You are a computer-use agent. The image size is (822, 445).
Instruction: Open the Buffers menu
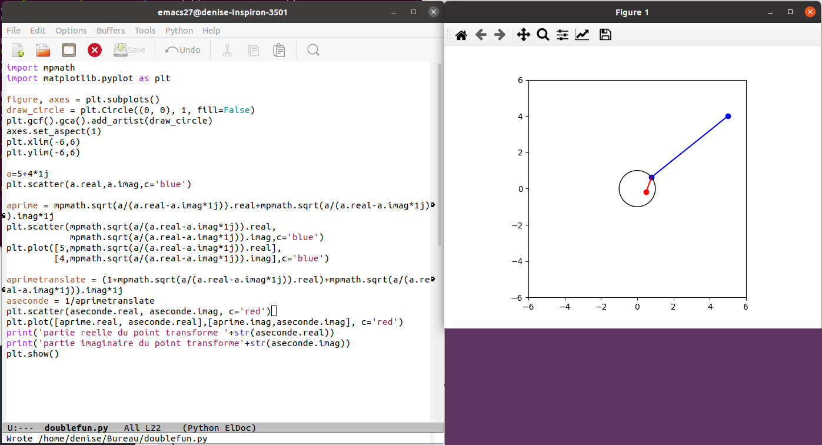coord(111,31)
